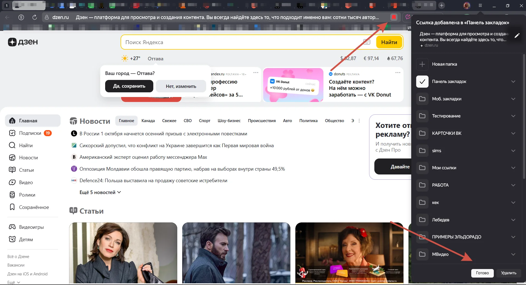Open the new browser tab plus button
Screen dimensions: 526x285
pos(441,6)
